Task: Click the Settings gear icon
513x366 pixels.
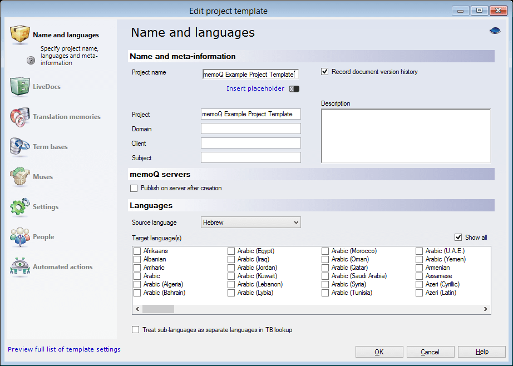Action: click(20, 207)
